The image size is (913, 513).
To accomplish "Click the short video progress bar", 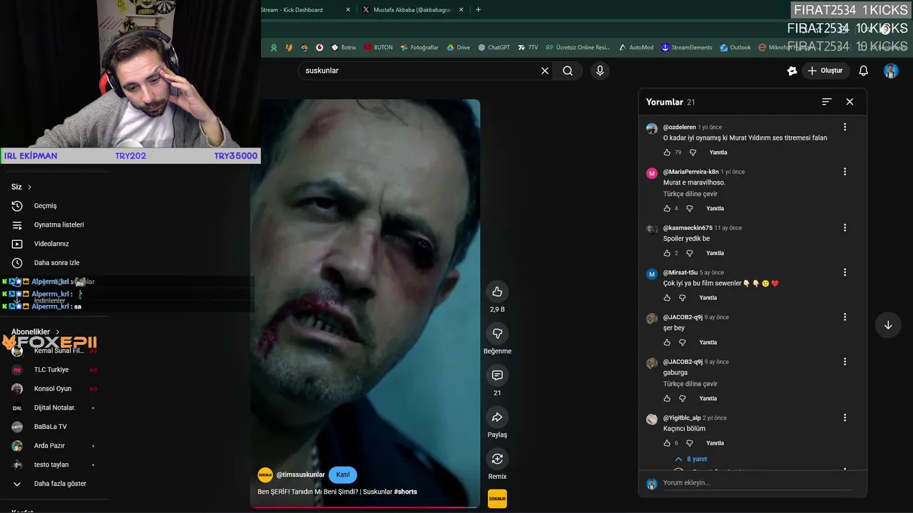I will (364, 507).
